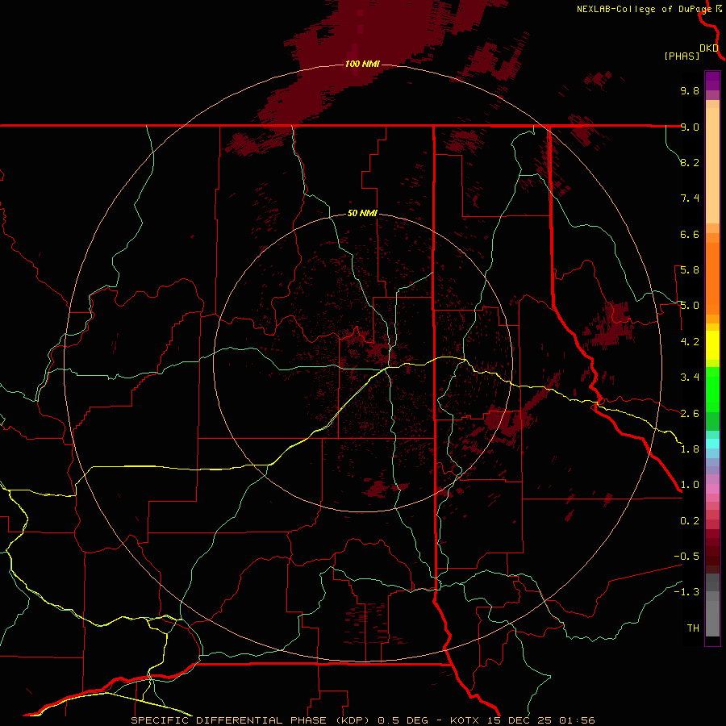Click the Specific Differential Phase KOTX caption
Image resolution: width=726 pixels, height=726 pixels.
363,720
